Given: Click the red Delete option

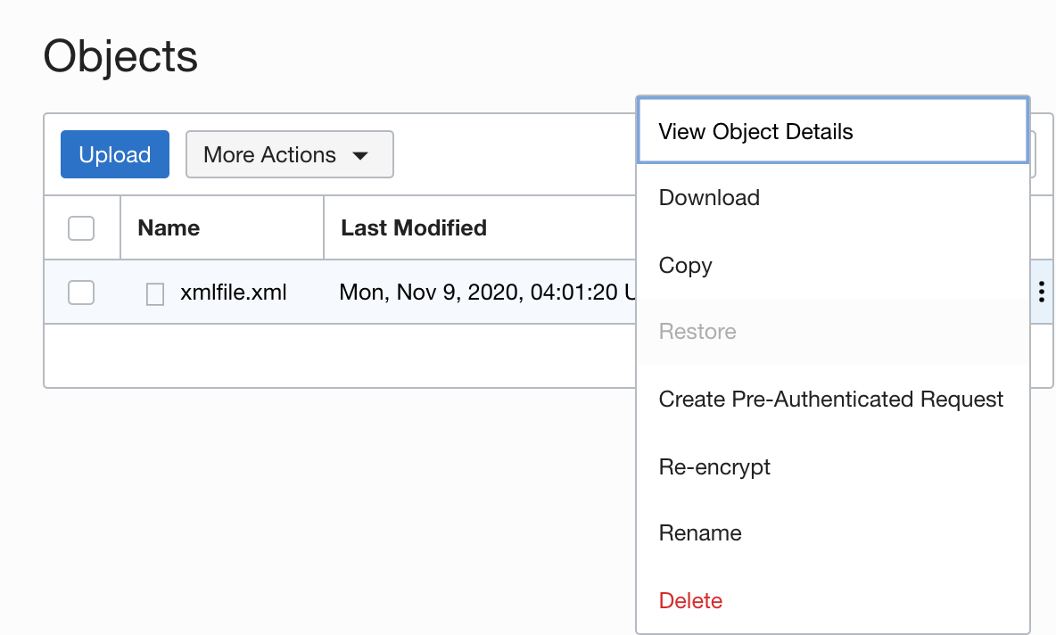Looking at the screenshot, I should click(x=690, y=600).
